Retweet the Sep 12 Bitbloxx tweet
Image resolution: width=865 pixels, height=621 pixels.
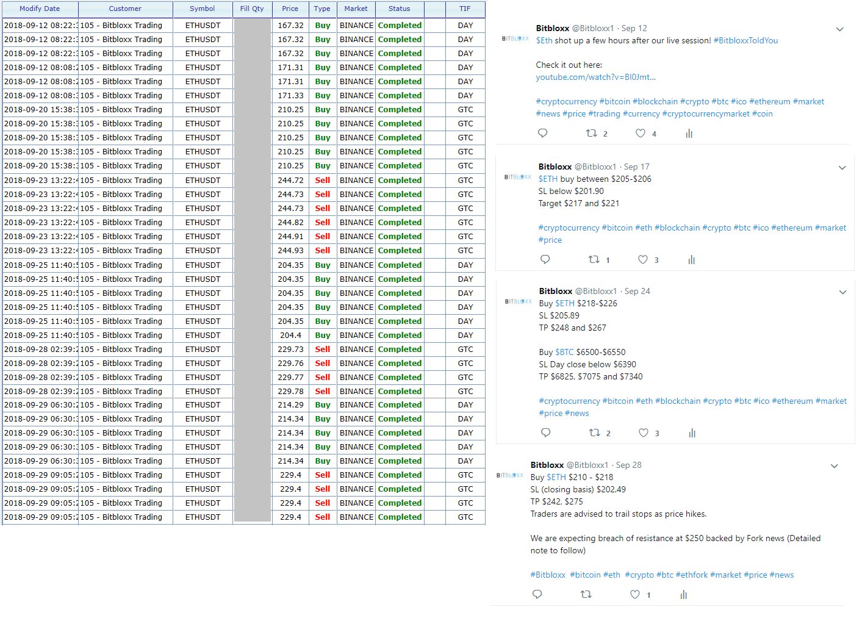pyautogui.click(x=591, y=133)
